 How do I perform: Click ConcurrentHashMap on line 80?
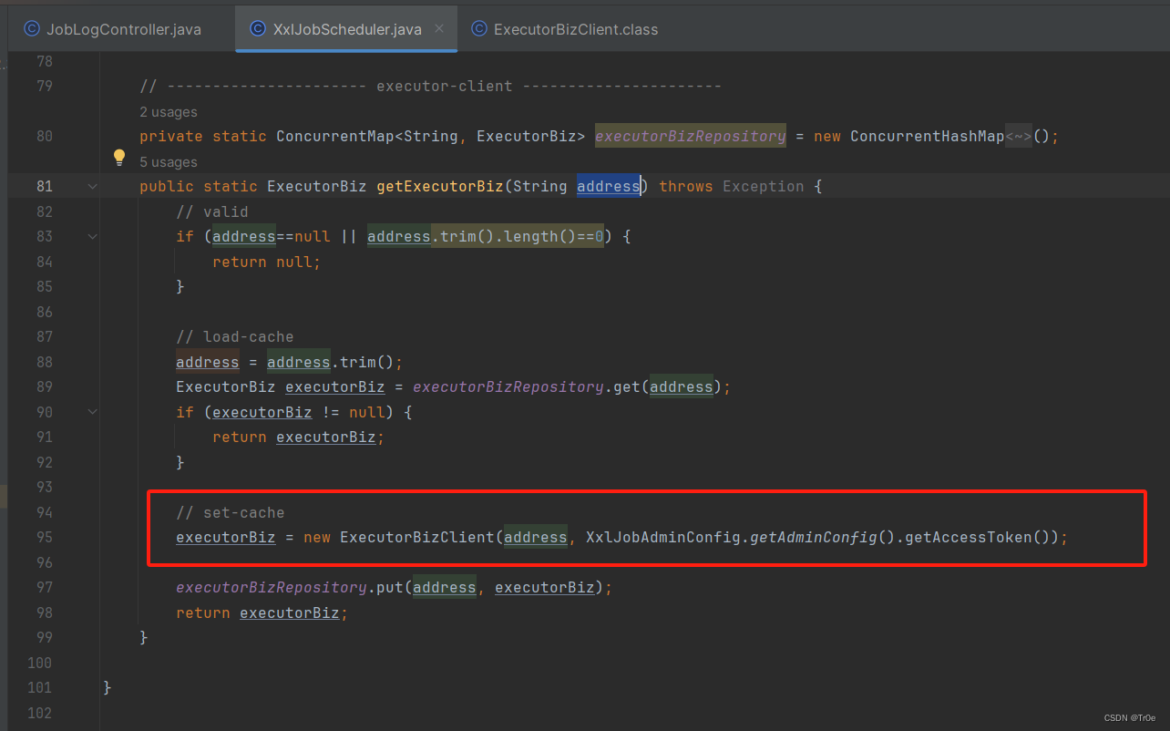click(x=927, y=136)
